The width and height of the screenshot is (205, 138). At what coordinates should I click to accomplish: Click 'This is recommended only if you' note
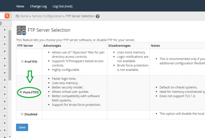182,61
